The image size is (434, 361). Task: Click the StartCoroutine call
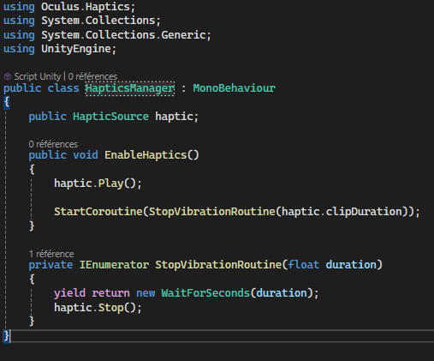coord(98,212)
